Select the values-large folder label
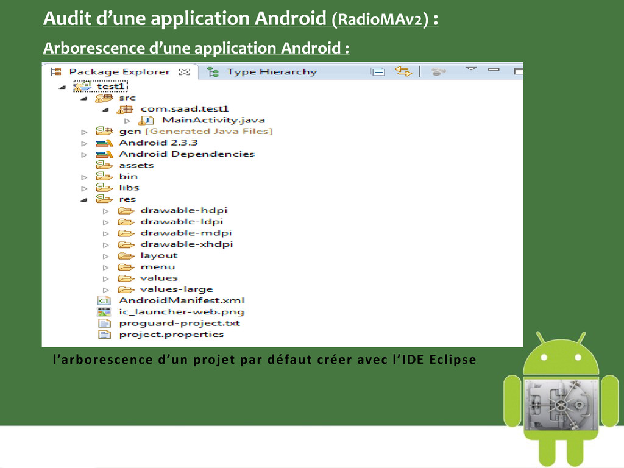 pos(177,289)
